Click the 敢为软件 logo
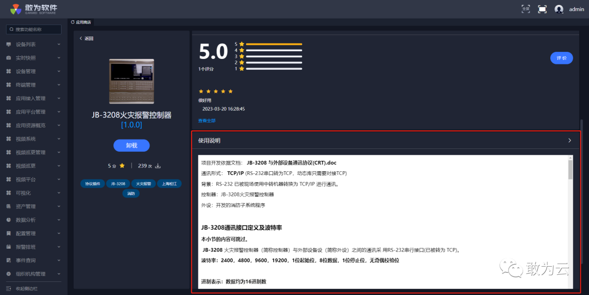This screenshot has height=295, width=589. pos(33,9)
